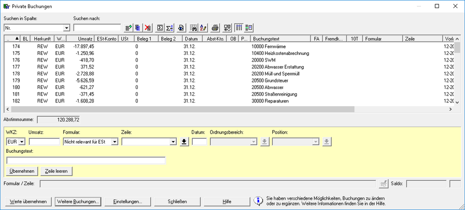Sort by the Datum column header

pos(192,39)
